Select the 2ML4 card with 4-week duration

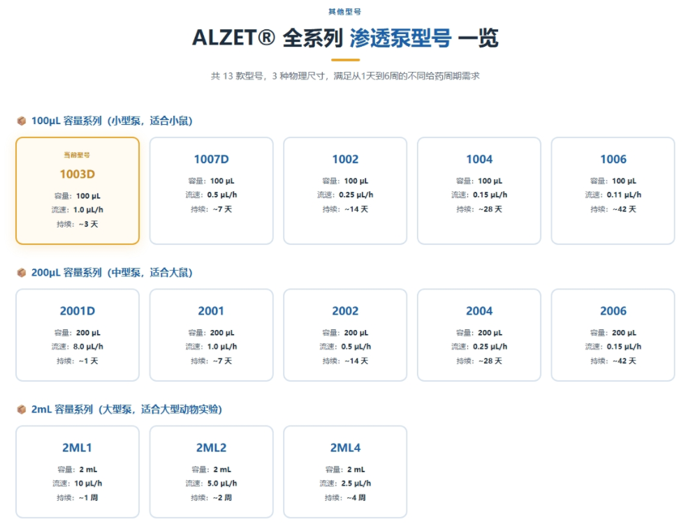tap(345, 471)
